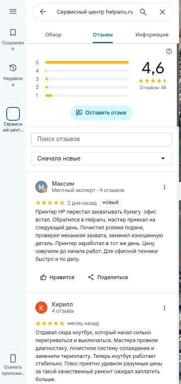Open the Saved bookmark icon

pos(13,32)
